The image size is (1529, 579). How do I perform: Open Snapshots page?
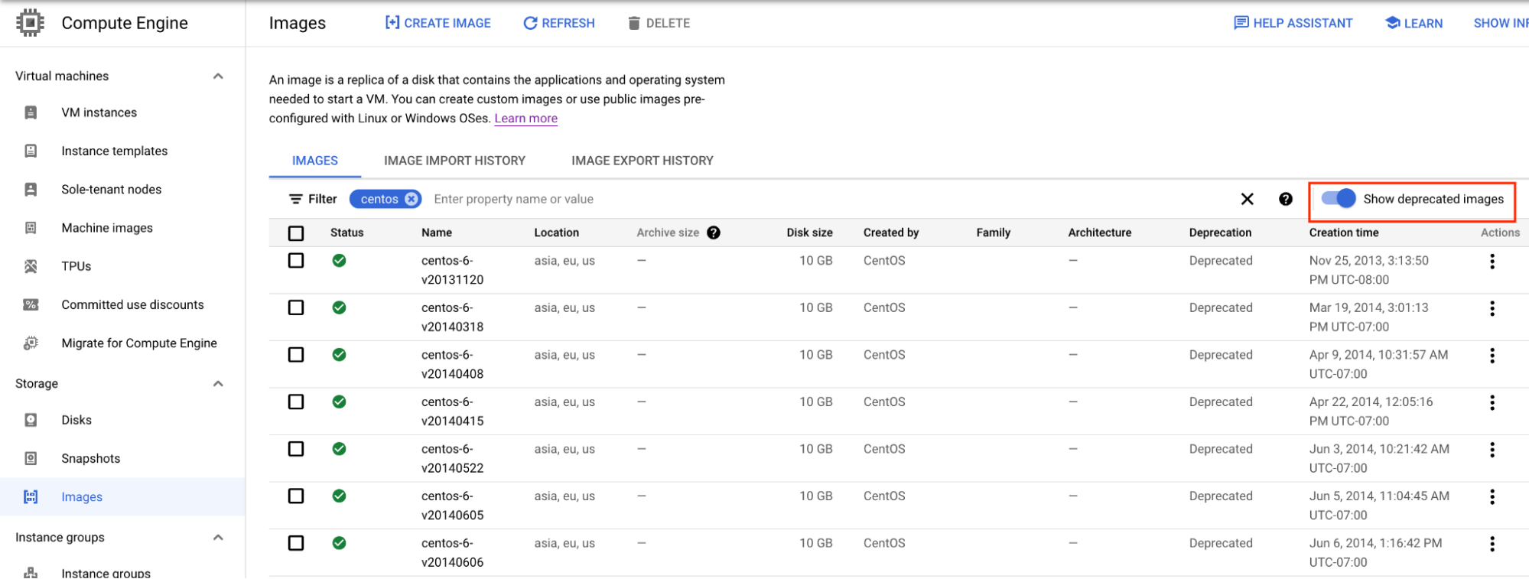(x=91, y=458)
